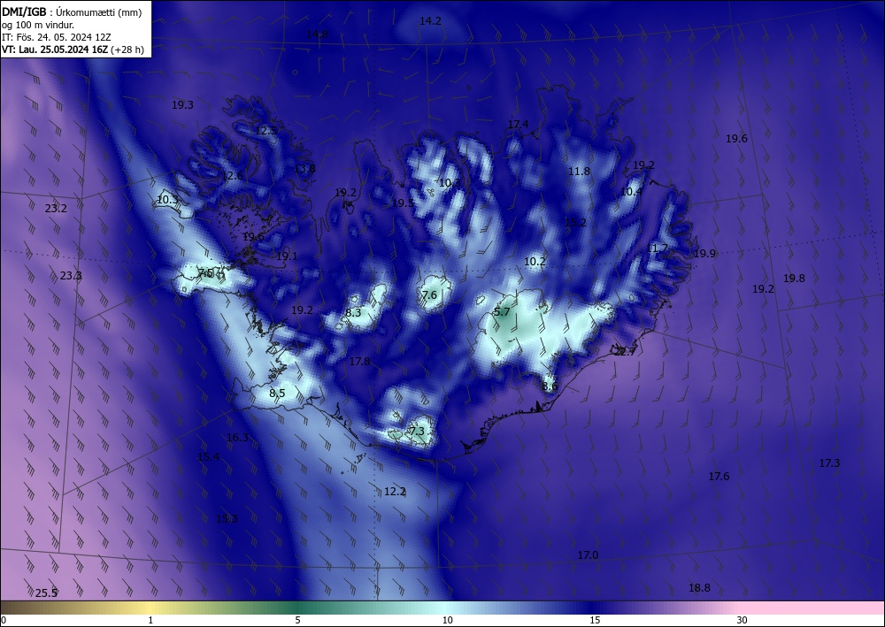Click the valid time 'VT: Lau. 25.05.2024 16Z (+28 h)'
This screenshot has width=885, height=627.
click(x=73, y=50)
